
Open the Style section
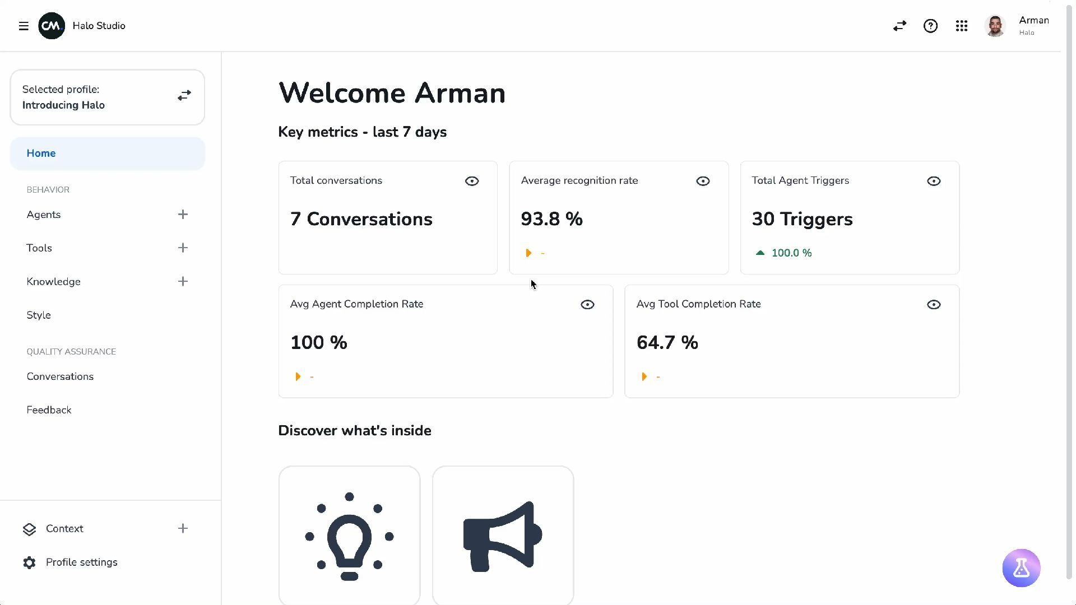tap(39, 315)
